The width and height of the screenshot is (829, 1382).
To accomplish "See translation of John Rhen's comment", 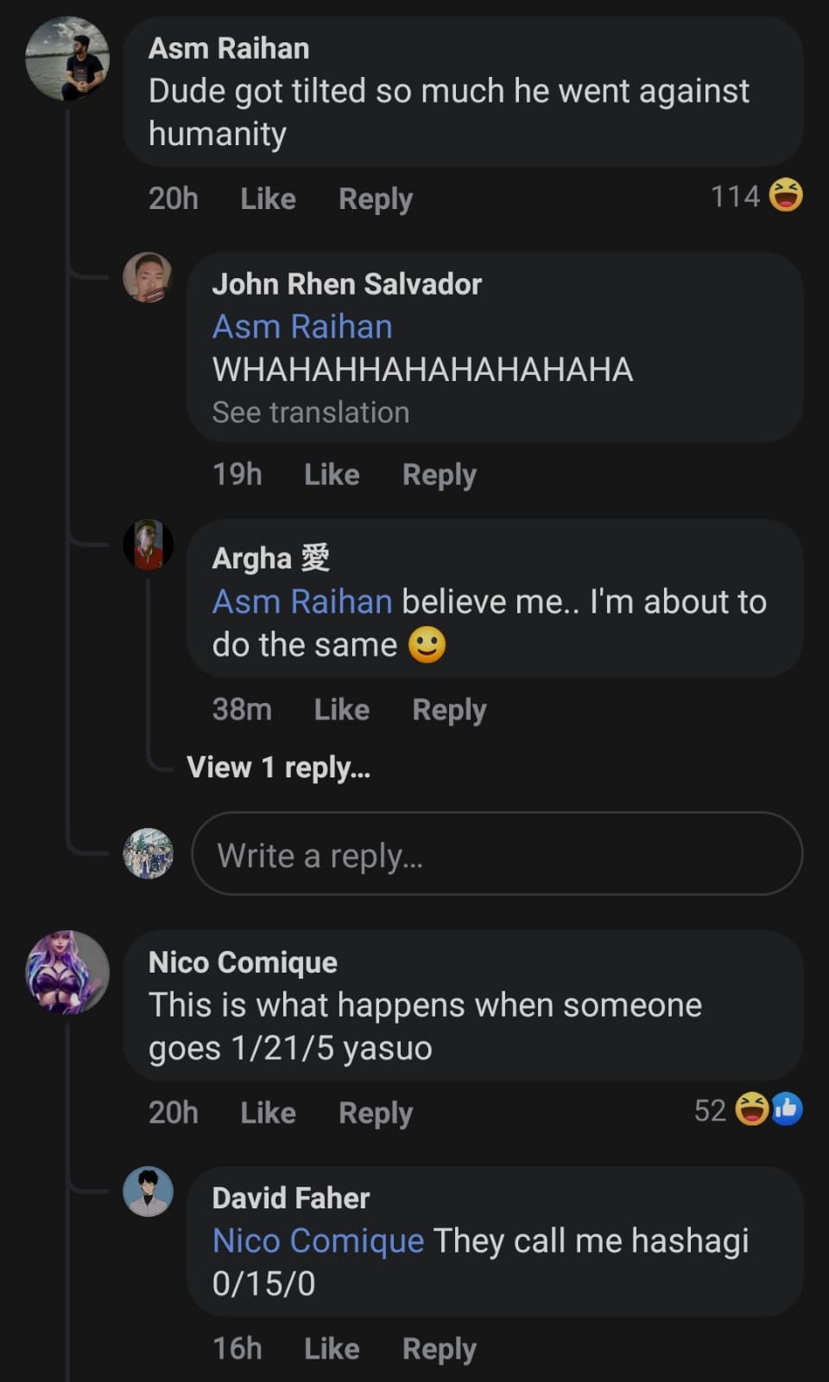I will (310, 413).
